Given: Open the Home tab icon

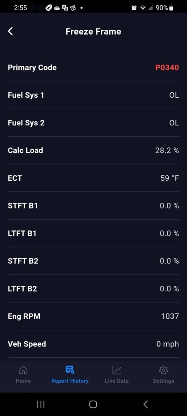Looking at the screenshot, I should (23, 370).
